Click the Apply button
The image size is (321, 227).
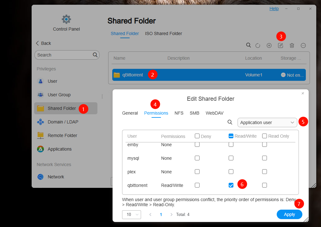289,214
